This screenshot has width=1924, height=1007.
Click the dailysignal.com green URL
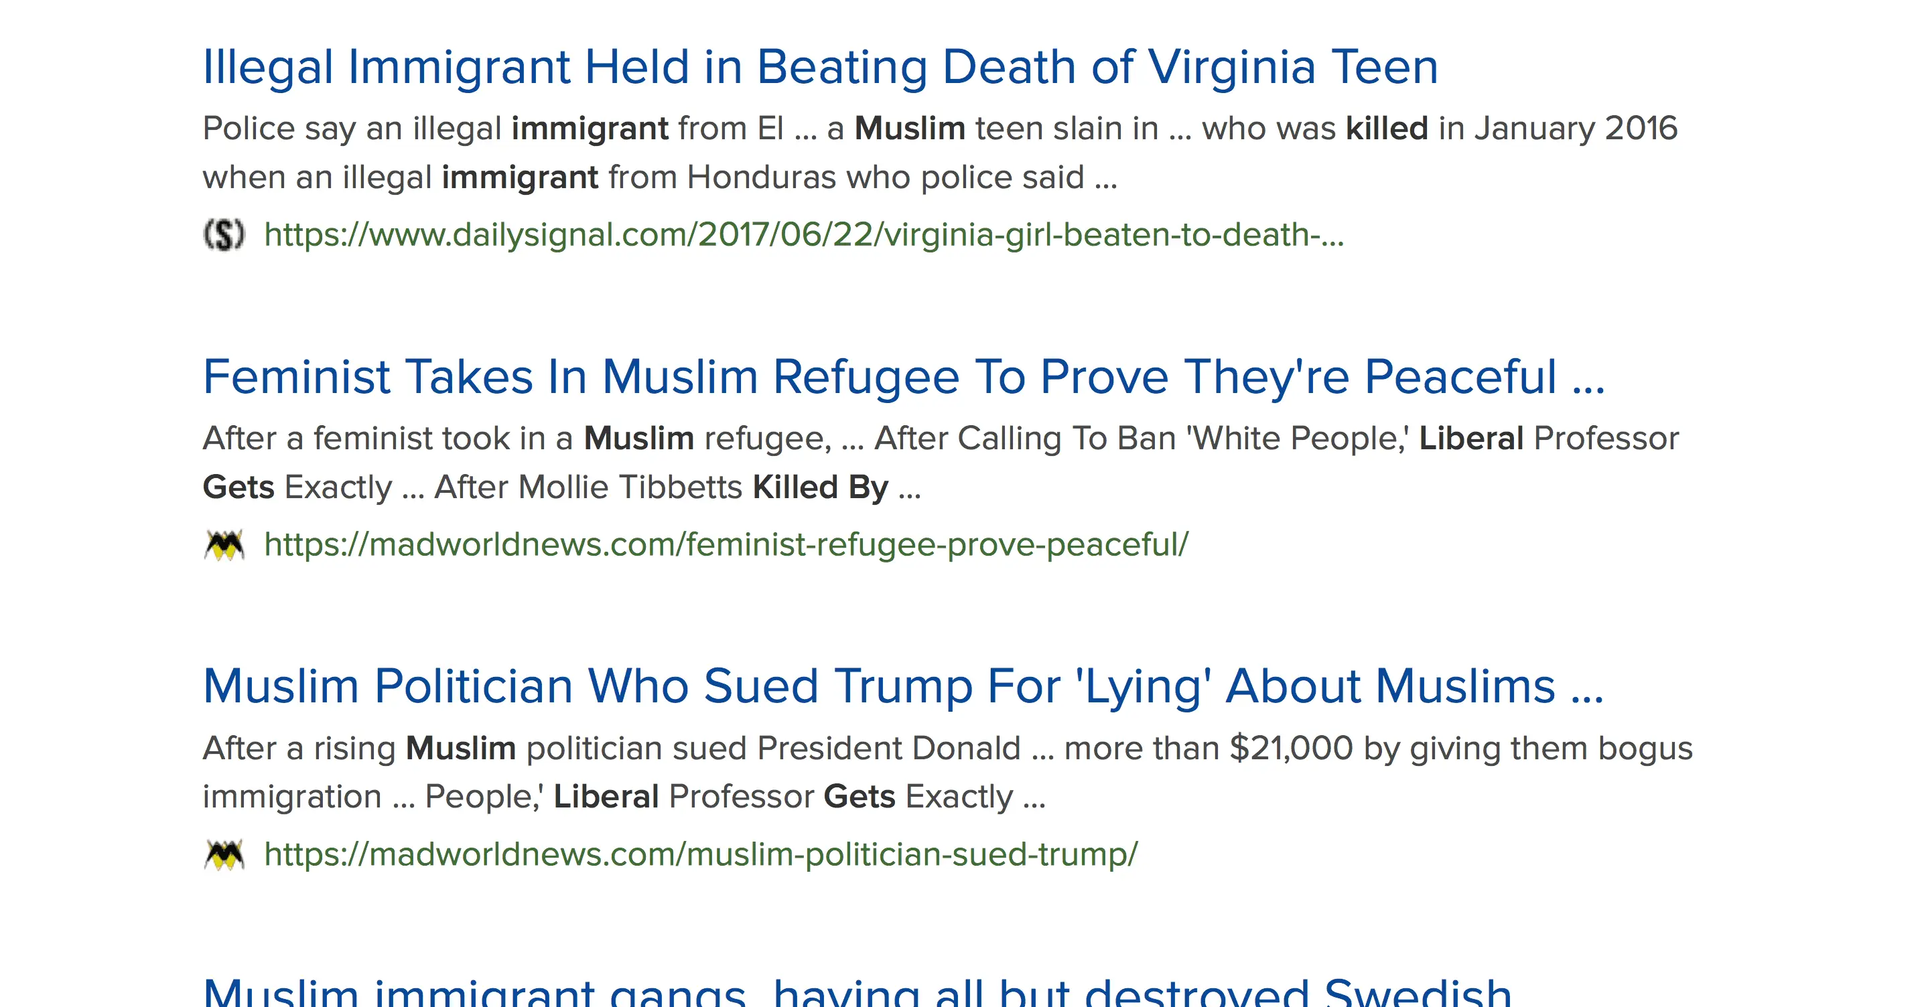(804, 235)
